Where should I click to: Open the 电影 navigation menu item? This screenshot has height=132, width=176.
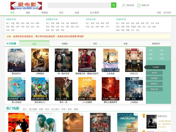click(28, 13)
